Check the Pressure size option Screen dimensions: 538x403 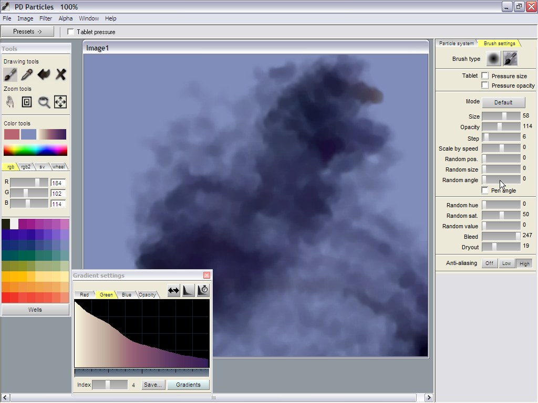click(x=485, y=76)
